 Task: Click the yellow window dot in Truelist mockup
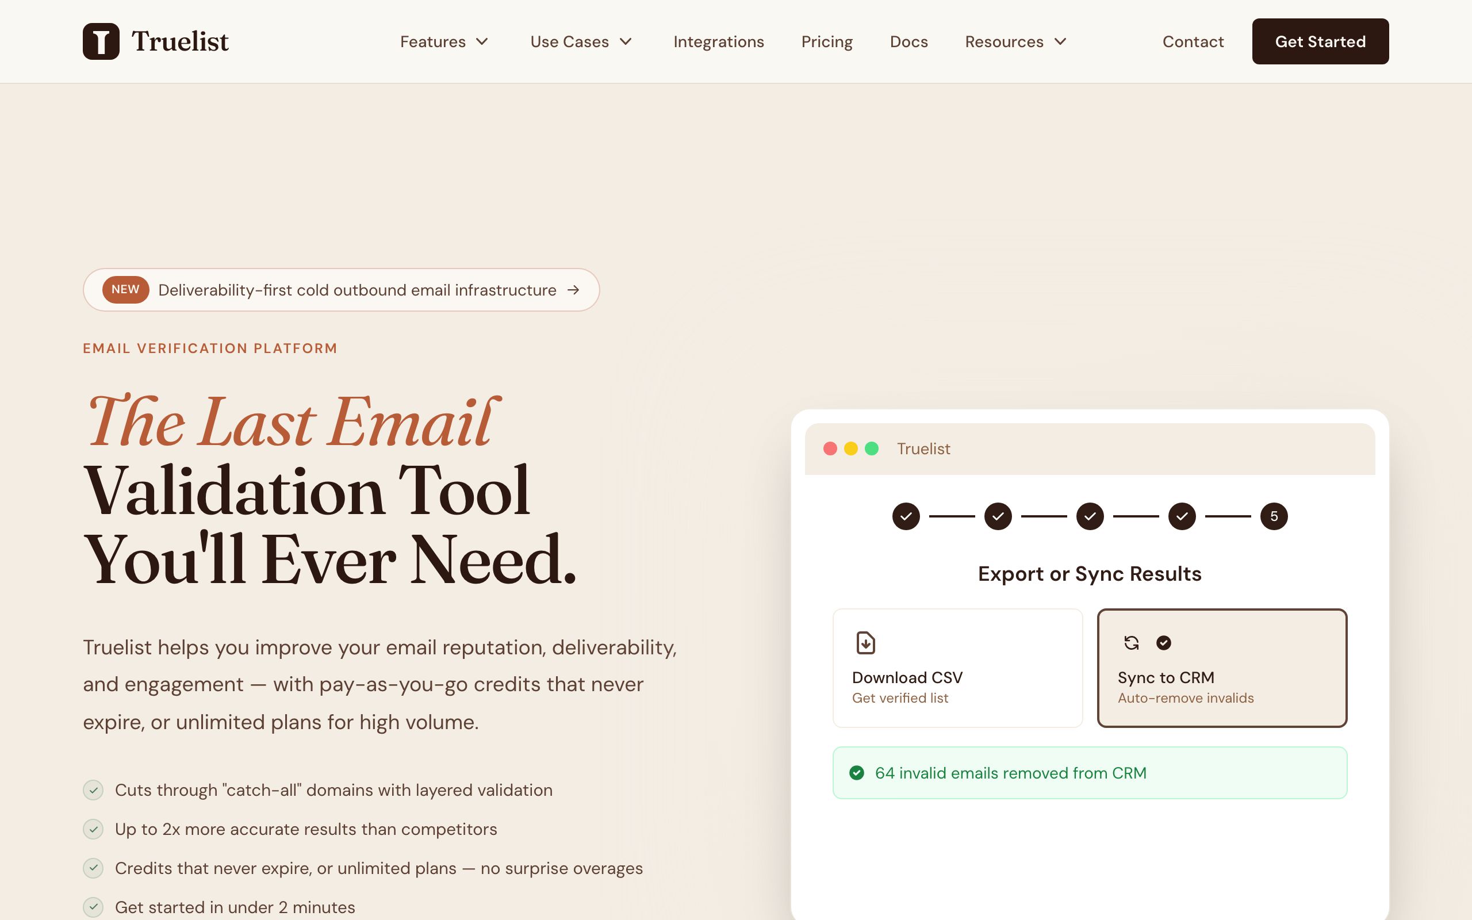point(851,448)
